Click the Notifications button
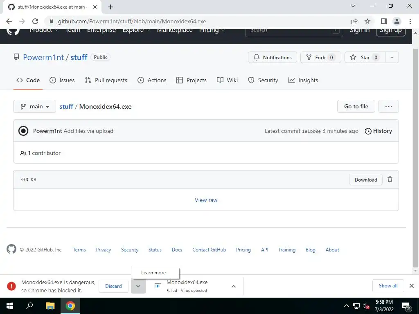Image resolution: width=419 pixels, height=314 pixels. pos(272,57)
